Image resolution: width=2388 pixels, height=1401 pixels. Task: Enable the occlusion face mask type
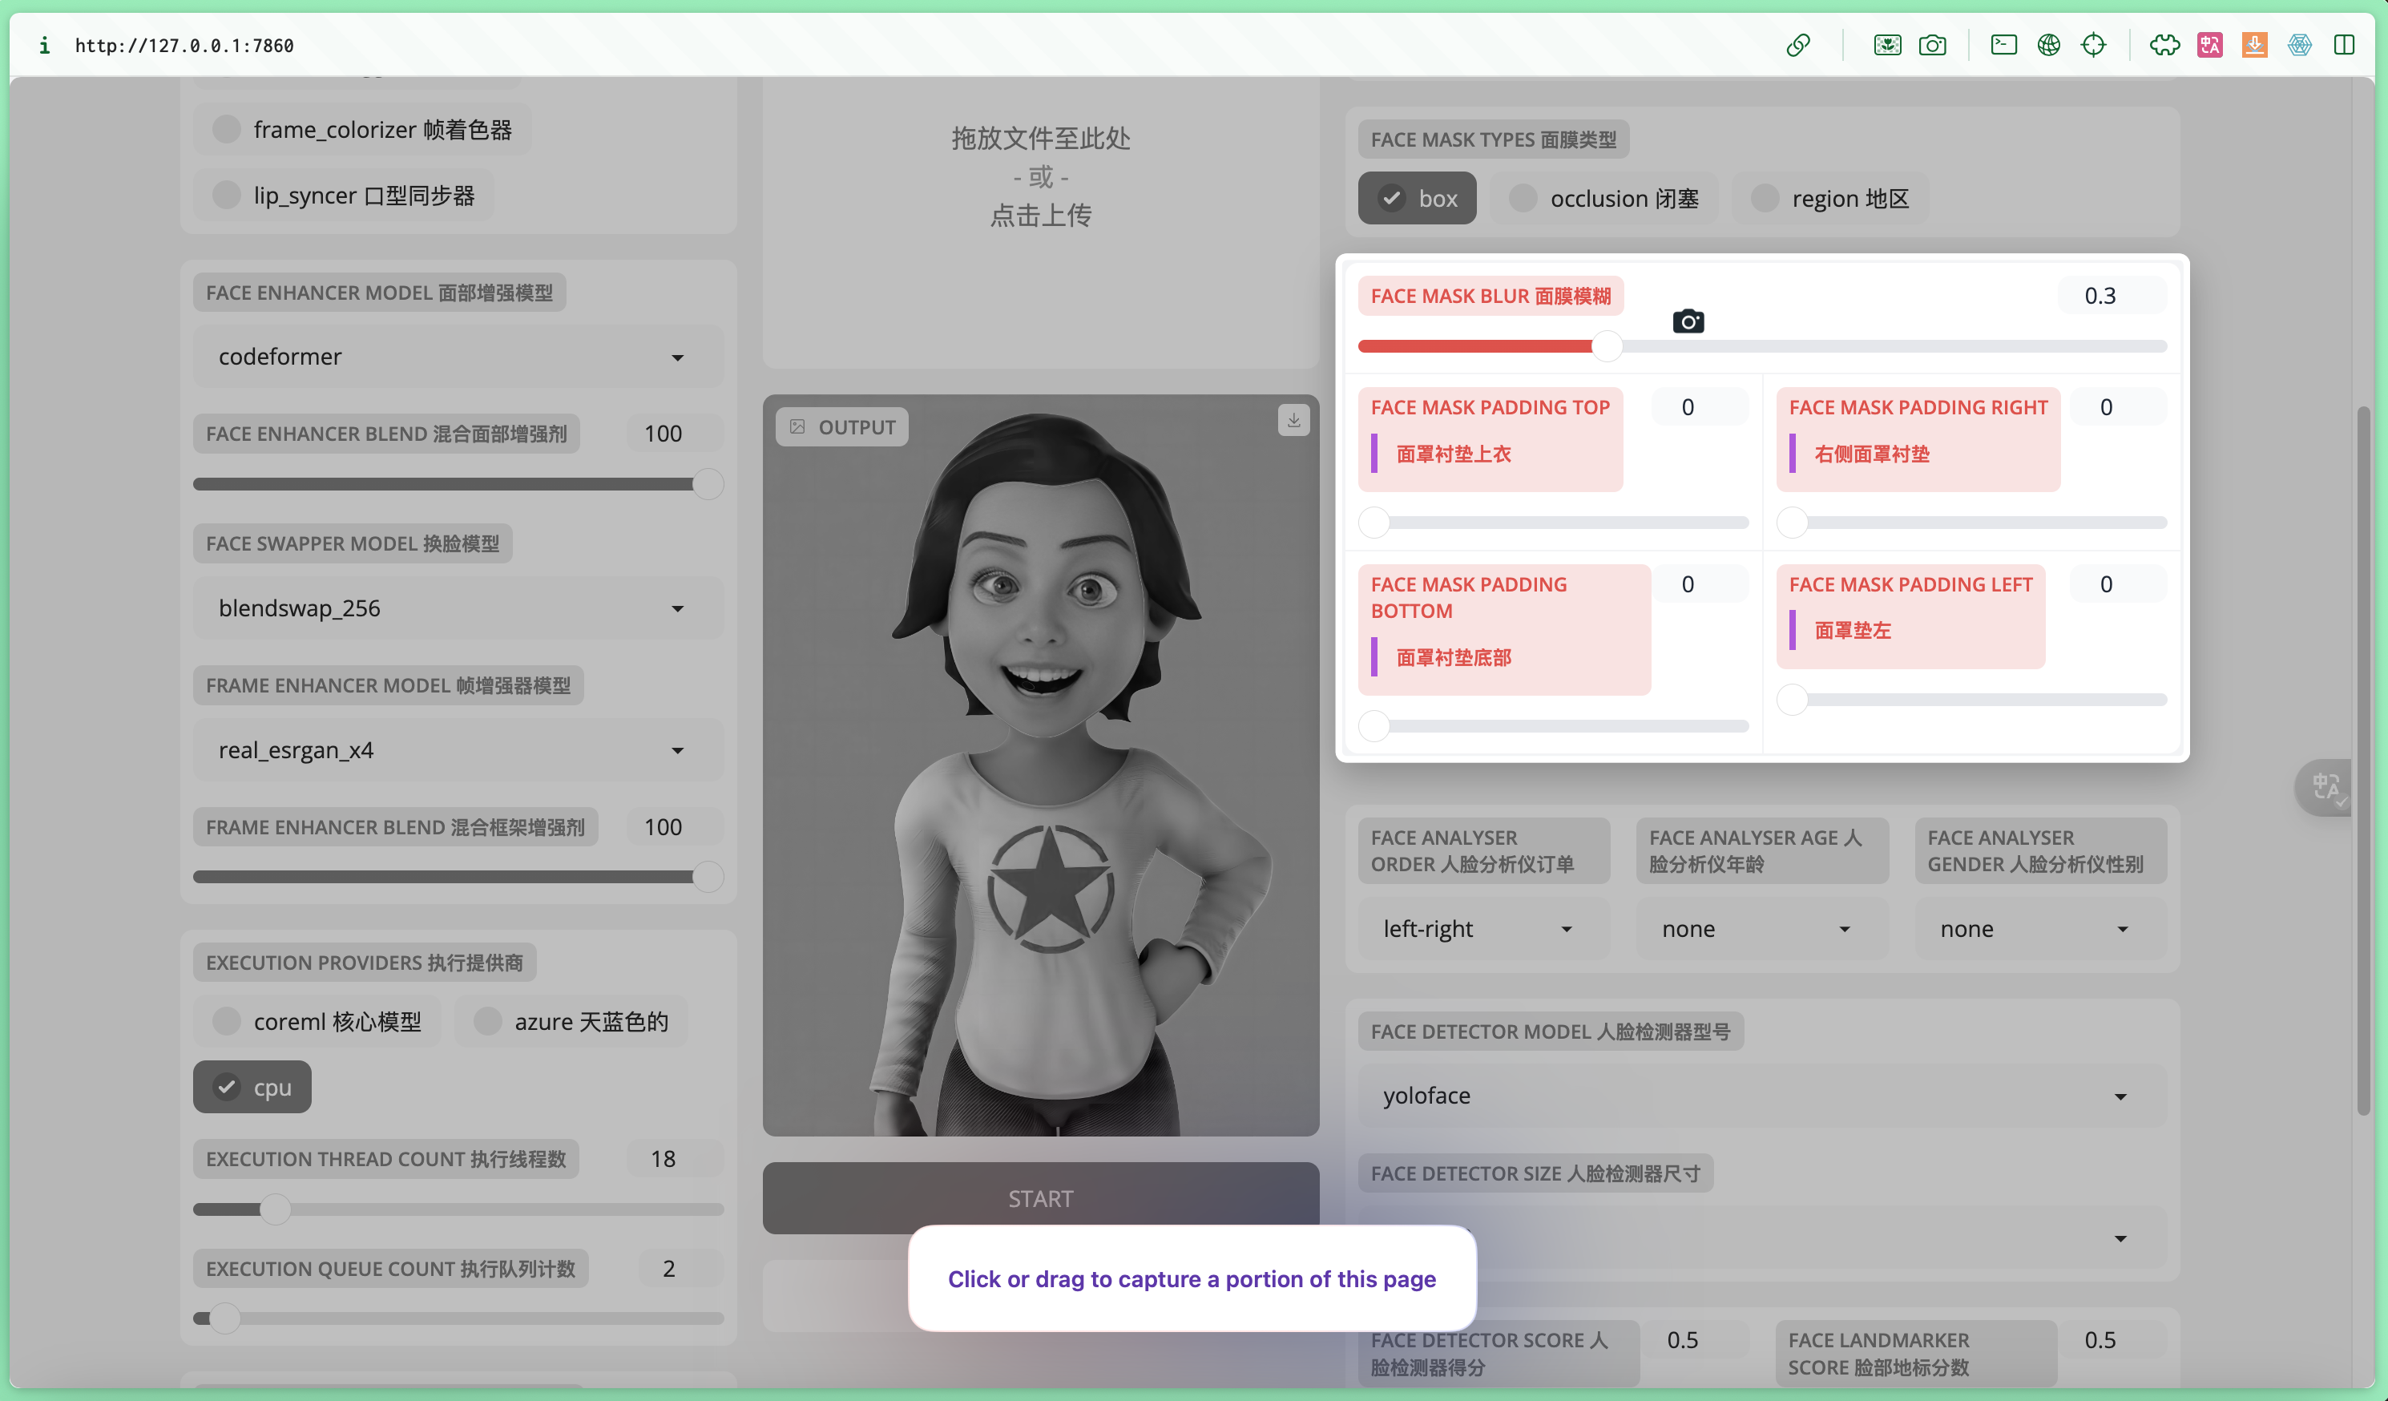click(x=1603, y=198)
